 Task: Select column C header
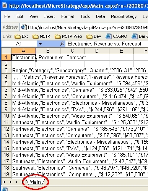(72, 51)
